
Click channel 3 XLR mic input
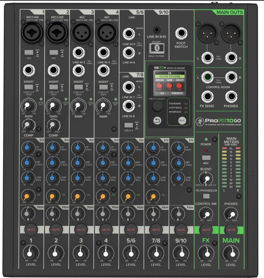(82, 33)
